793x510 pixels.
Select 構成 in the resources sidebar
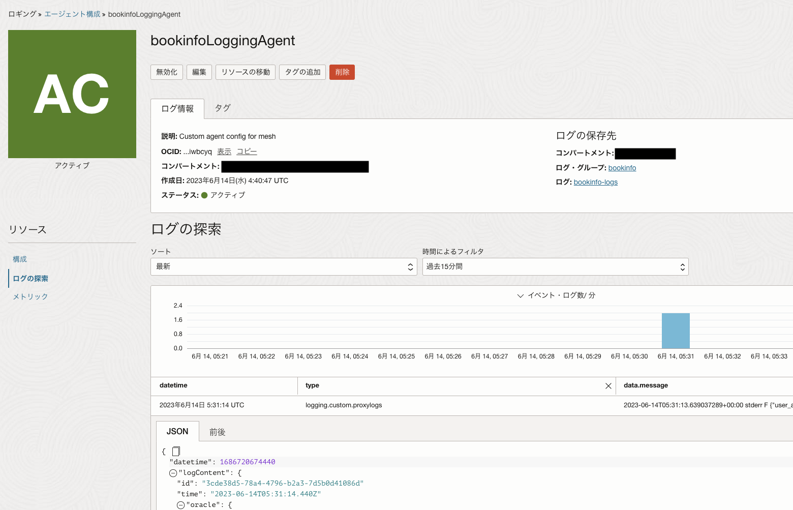click(x=19, y=259)
